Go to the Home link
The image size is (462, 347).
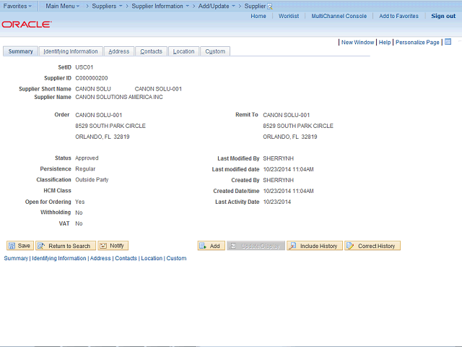pyautogui.click(x=258, y=16)
